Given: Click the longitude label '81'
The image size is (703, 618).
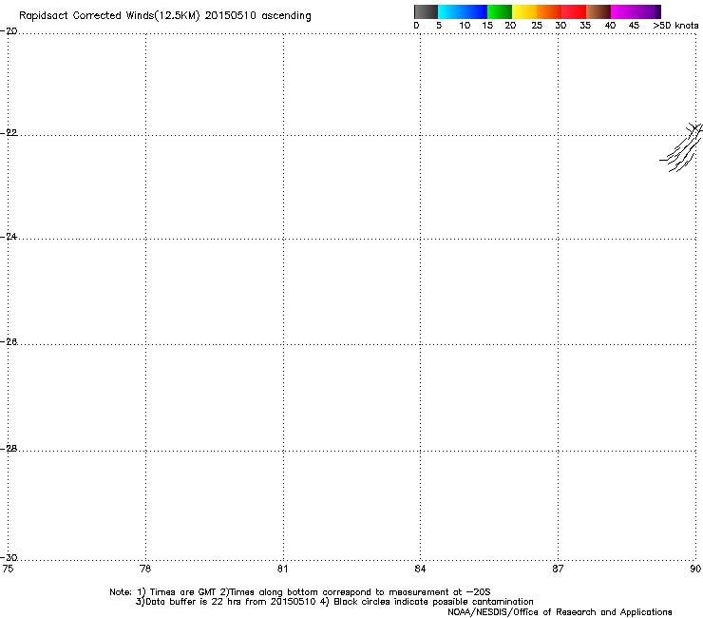Looking at the screenshot, I should [282, 569].
